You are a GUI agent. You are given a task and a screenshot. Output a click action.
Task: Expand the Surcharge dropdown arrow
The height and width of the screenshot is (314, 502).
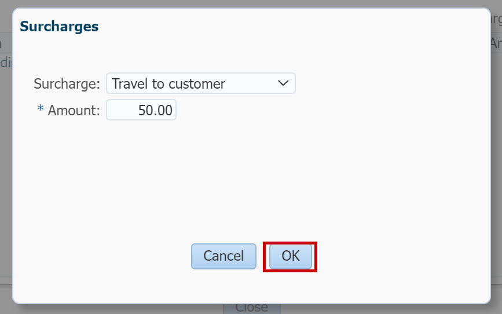pos(283,83)
